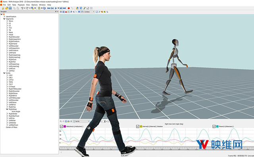
Task: Collapse the RightKnee joint node
Action: point(7,109)
